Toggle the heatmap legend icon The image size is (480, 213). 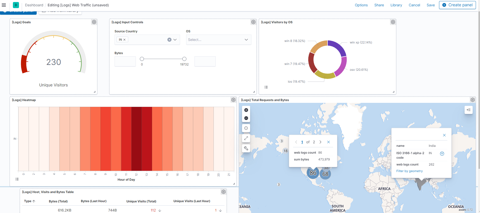(x=17, y=179)
